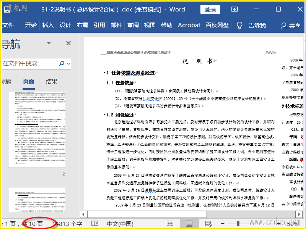Open the ribbon display options icon
Screen dimensions: 306x229
[234, 9]
